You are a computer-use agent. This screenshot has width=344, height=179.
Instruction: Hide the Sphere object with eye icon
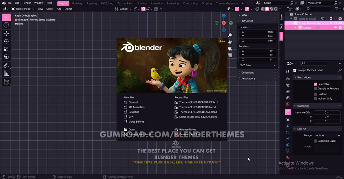(335, 28)
